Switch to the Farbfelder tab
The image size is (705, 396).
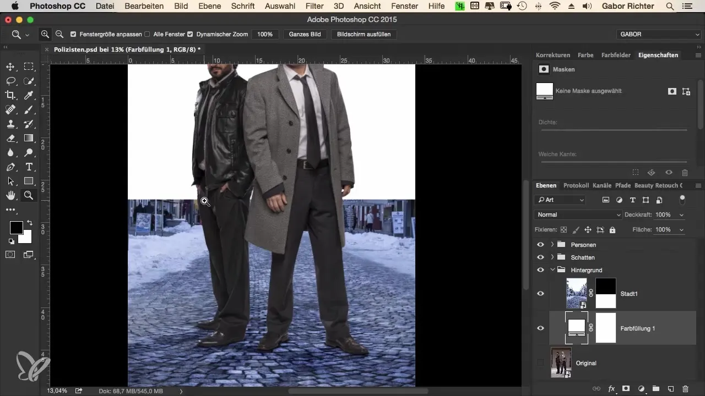[616, 56]
